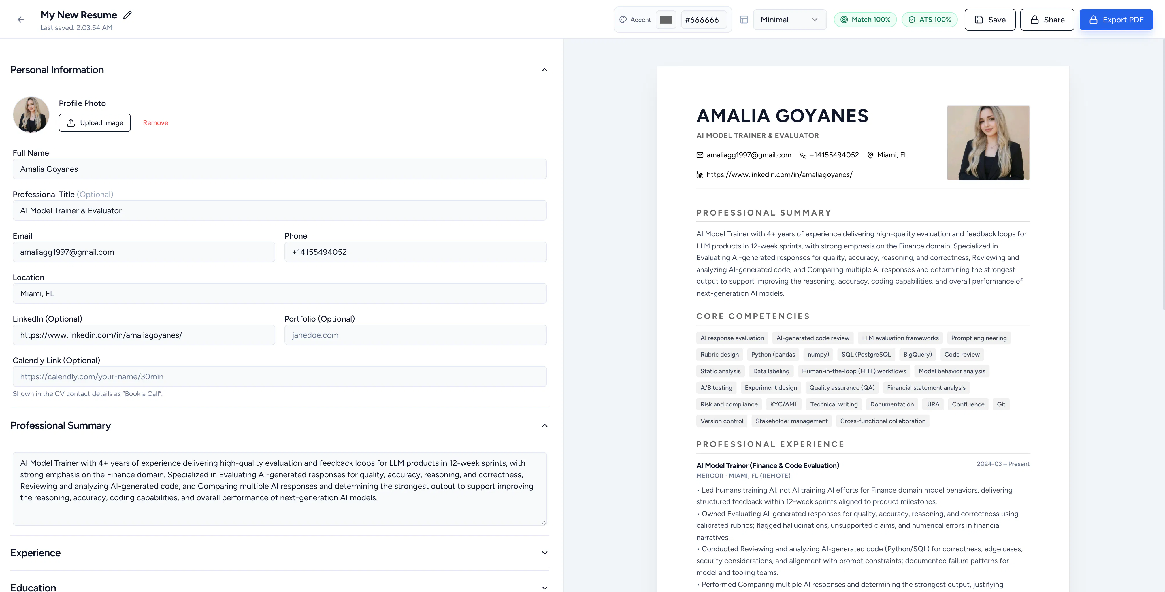Viewport: 1165px width, 592px height.
Task: Click the profile photo avatar in editor
Action: click(x=31, y=114)
